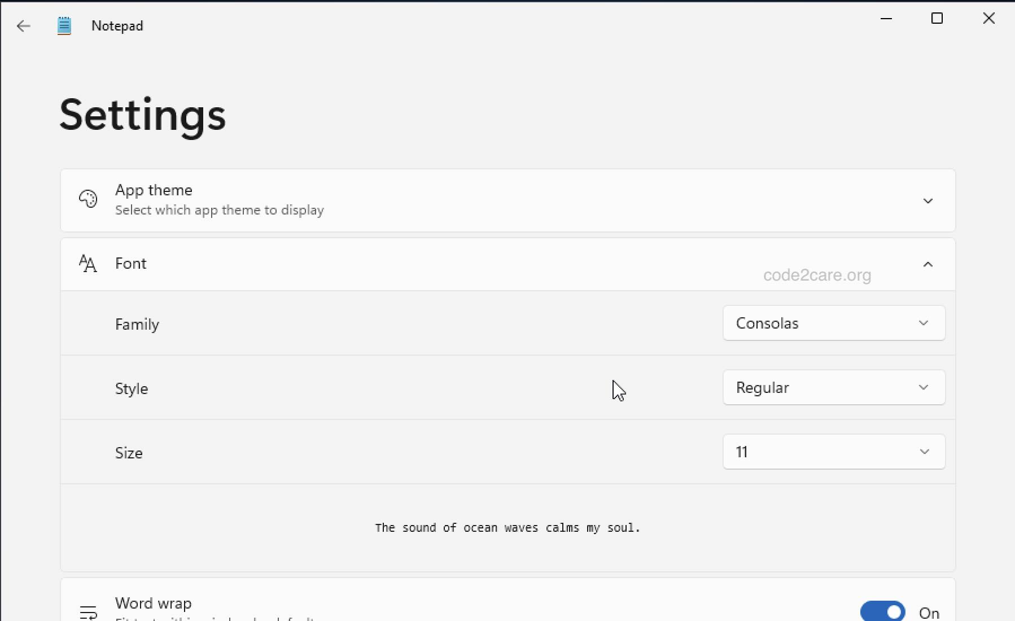Click the App theme palette icon
Viewport: 1015px width, 621px height.
(88, 199)
